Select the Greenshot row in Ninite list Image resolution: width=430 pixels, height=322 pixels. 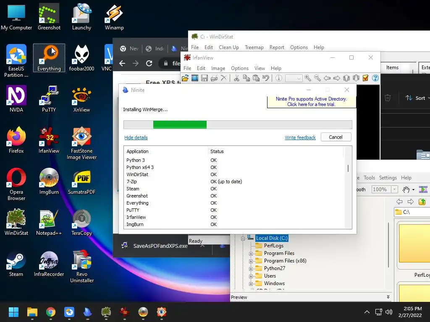tap(234, 196)
